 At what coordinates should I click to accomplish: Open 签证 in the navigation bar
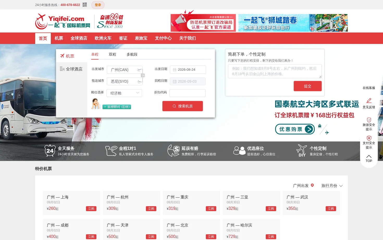pyautogui.click(x=123, y=38)
